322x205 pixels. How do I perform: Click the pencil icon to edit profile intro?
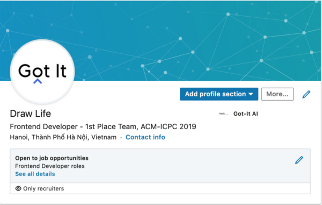tap(306, 94)
